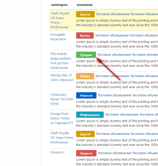158x166 pixels.
Task: Click the "категория" column header
Action: coord(59,5)
